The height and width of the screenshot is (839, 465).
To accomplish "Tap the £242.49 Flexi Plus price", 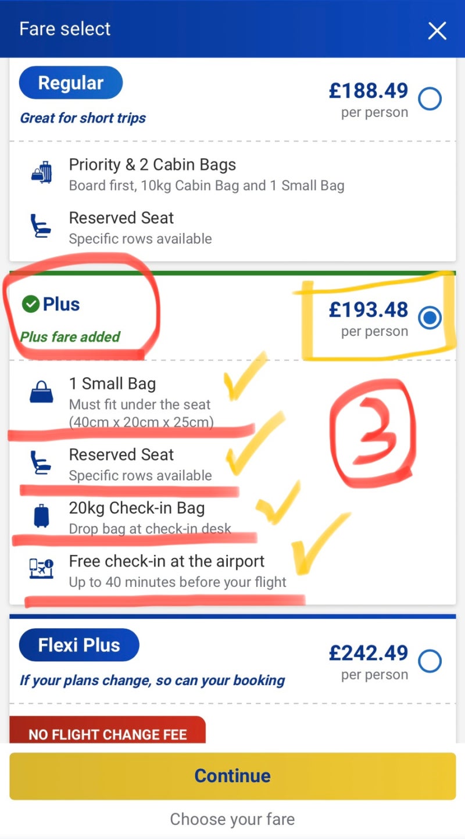I will point(369,661).
